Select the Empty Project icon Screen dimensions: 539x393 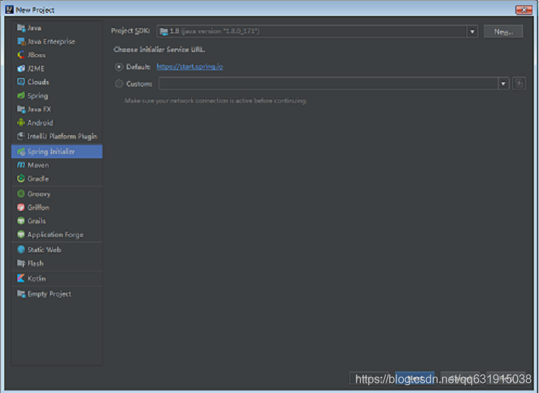tap(21, 294)
